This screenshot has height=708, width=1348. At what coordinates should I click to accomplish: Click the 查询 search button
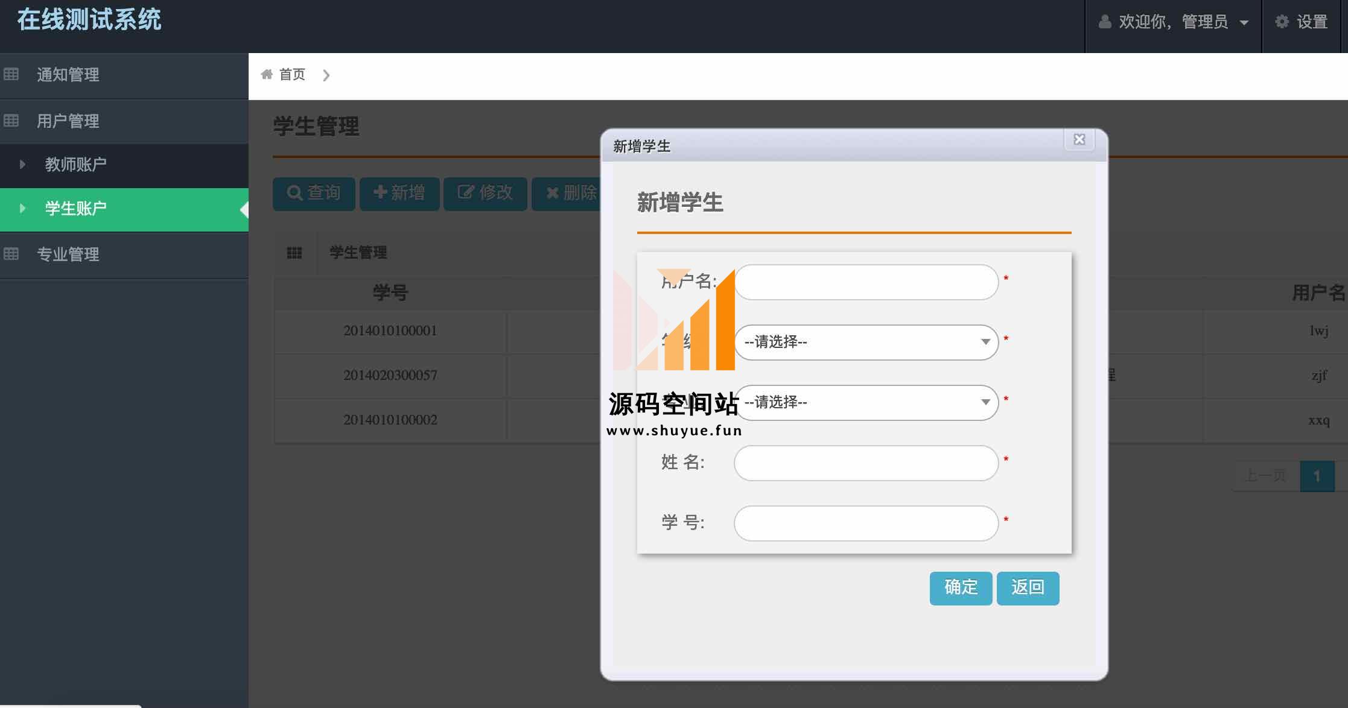click(314, 194)
